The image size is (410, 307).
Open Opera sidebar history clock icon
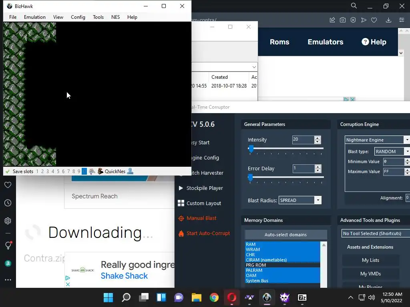tap(8, 203)
